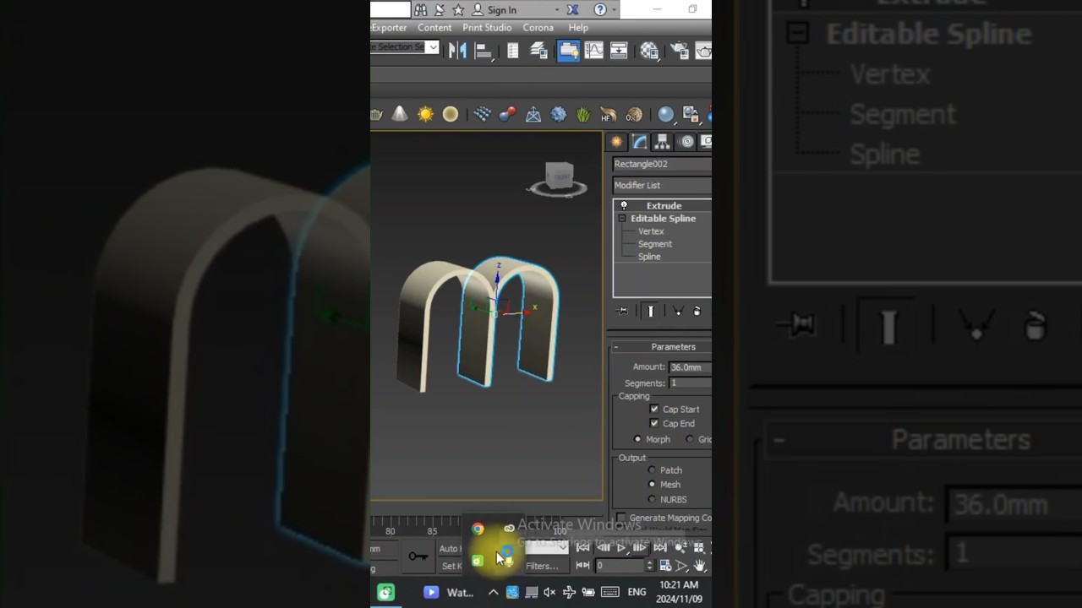
Task: Click the blue scatter grid icon
Action: [x=483, y=114]
